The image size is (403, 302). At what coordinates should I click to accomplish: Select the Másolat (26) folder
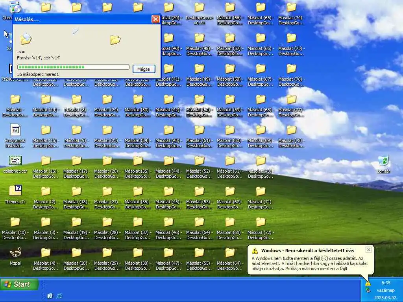[x=107, y=167]
